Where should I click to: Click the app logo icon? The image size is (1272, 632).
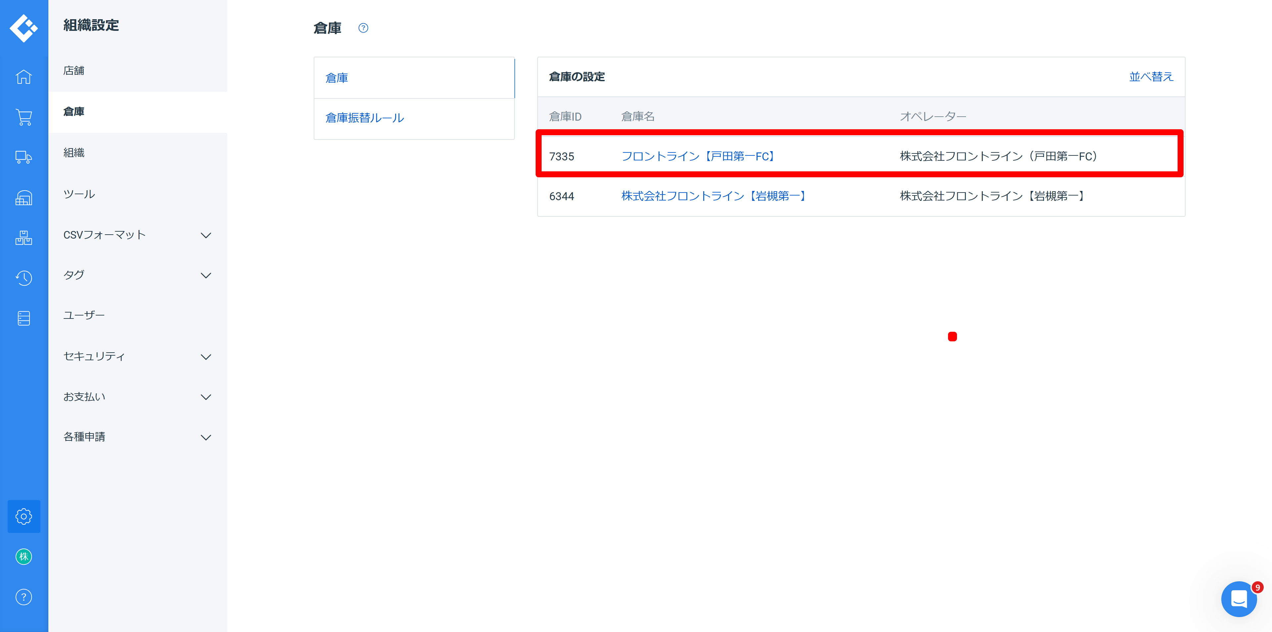click(24, 28)
